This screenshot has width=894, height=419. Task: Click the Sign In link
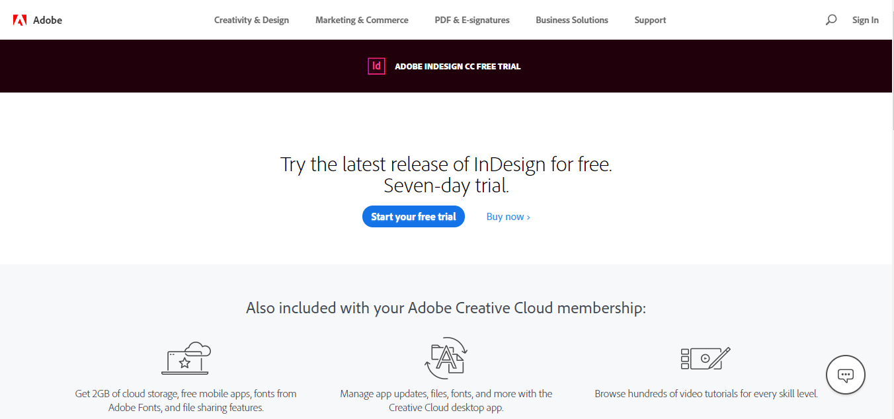click(865, 20)
